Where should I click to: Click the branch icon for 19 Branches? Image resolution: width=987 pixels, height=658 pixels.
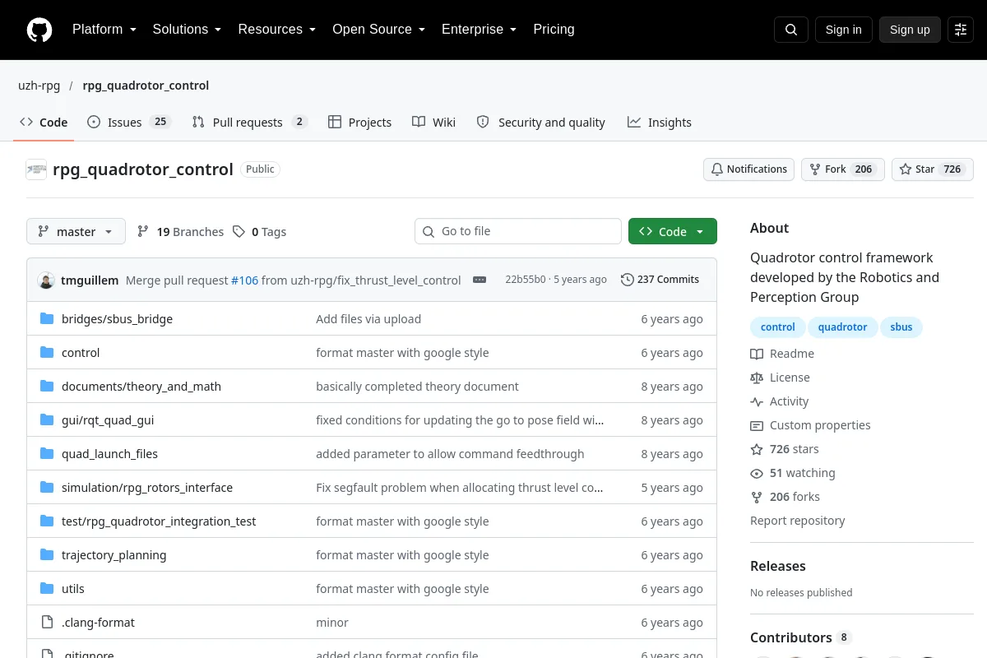(143, 232)
